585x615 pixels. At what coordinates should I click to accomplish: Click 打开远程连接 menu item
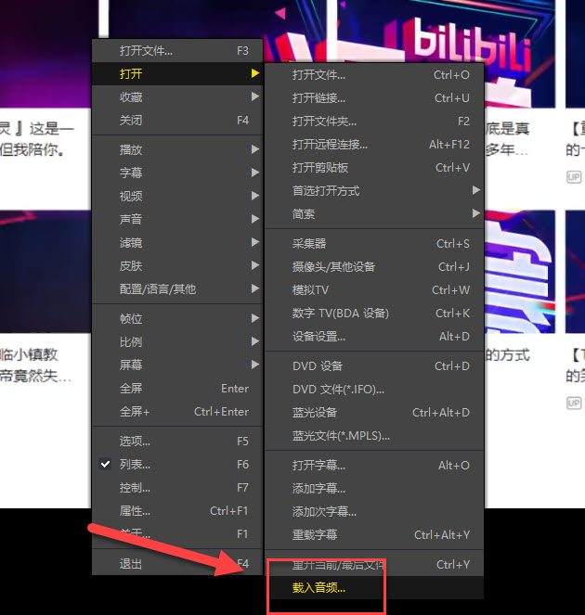[x=330, y=145]
